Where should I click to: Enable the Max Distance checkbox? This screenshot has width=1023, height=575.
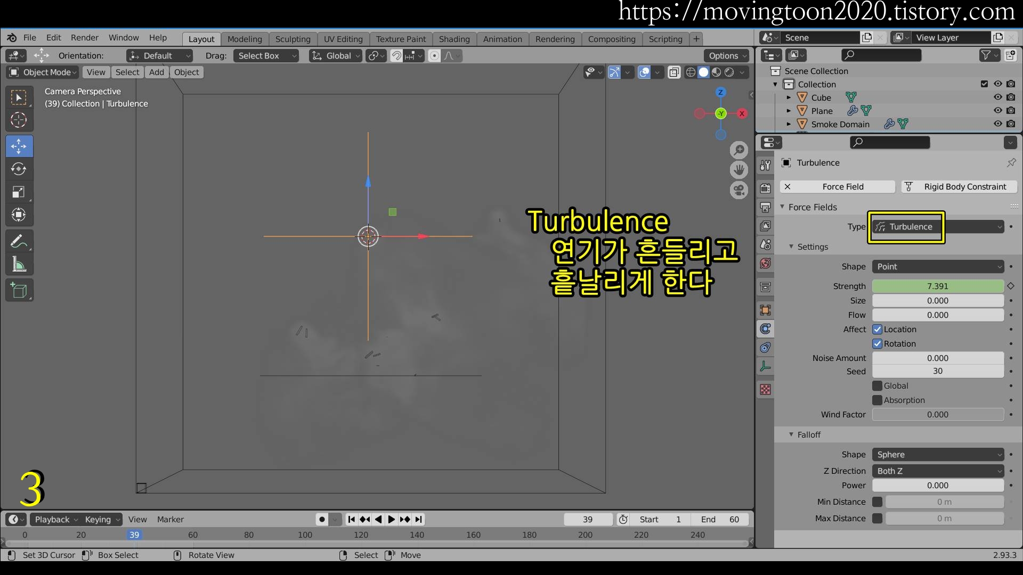coord(878,519)
